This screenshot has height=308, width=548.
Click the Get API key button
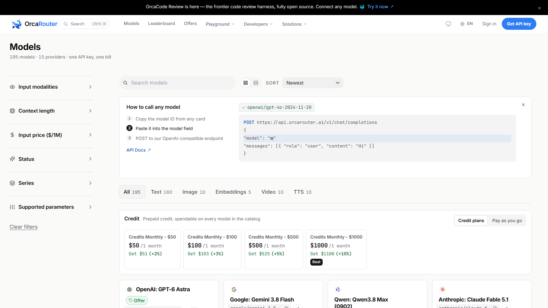[519, 24]
